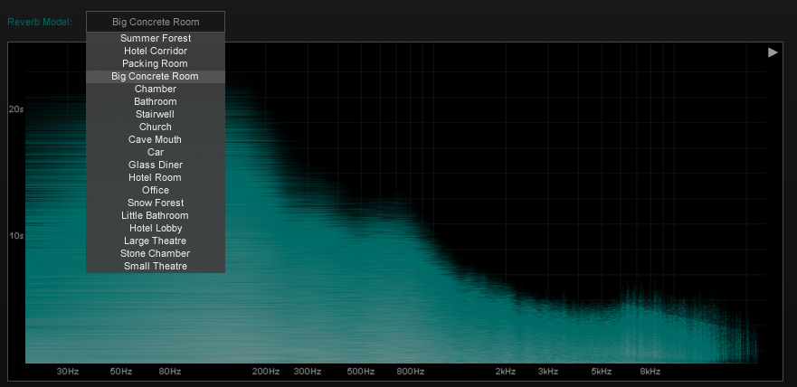The width and height of the screenshot is (797, 387).
Task: Select highlighted Big Concrete Room option
Action: point(155,77)
